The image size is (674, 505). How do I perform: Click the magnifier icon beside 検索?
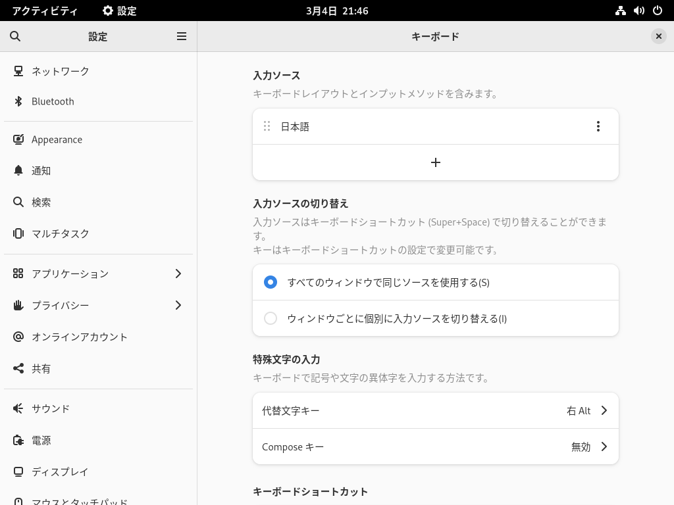click(18, 202)
